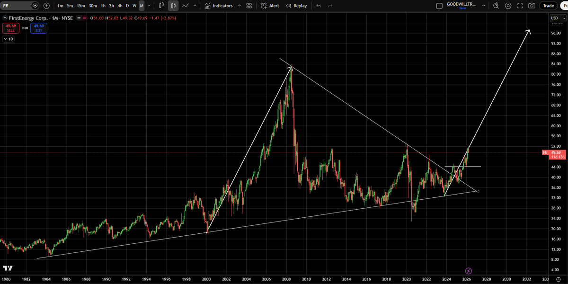The width and height of the screenshot is (568, 284).
Task: Expand the layout manage dropdown arrow
Action: tap(483, 6)
